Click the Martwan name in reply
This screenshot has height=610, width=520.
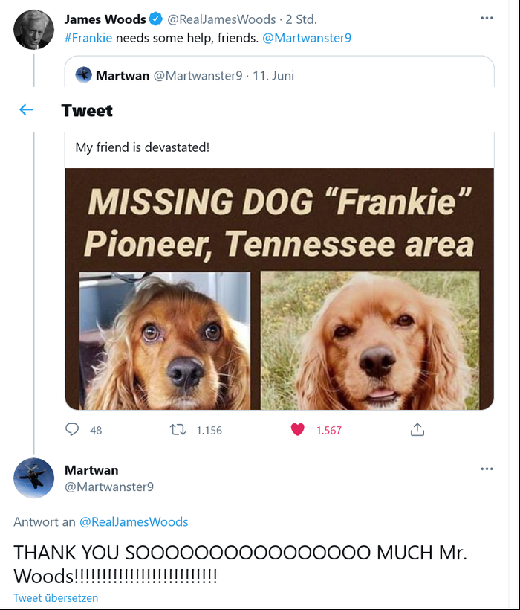point(91,470)
